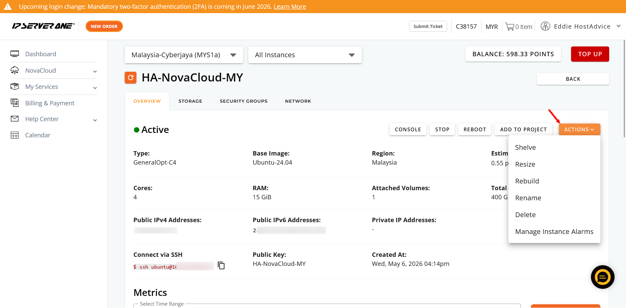
Task: Open the Malaysia-Cyberjaya region dropdown
Action: pyautogui.click(x=184, y=55)
